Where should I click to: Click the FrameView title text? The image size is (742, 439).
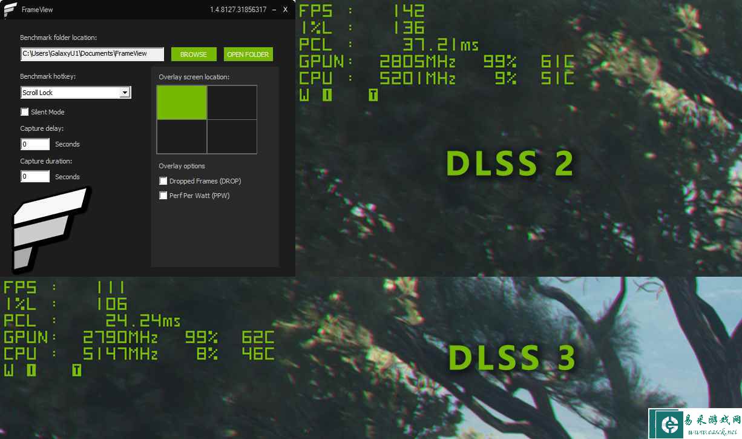pos(36,10)
